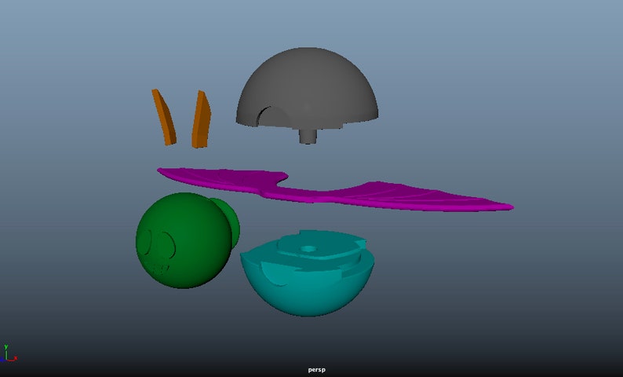Select the raised teal platform insert
The image size is (623, 377).
[x=320, y=246]
